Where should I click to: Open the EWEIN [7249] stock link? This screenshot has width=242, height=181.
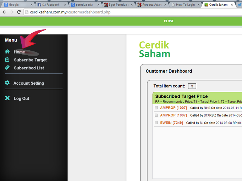point(171,123)
